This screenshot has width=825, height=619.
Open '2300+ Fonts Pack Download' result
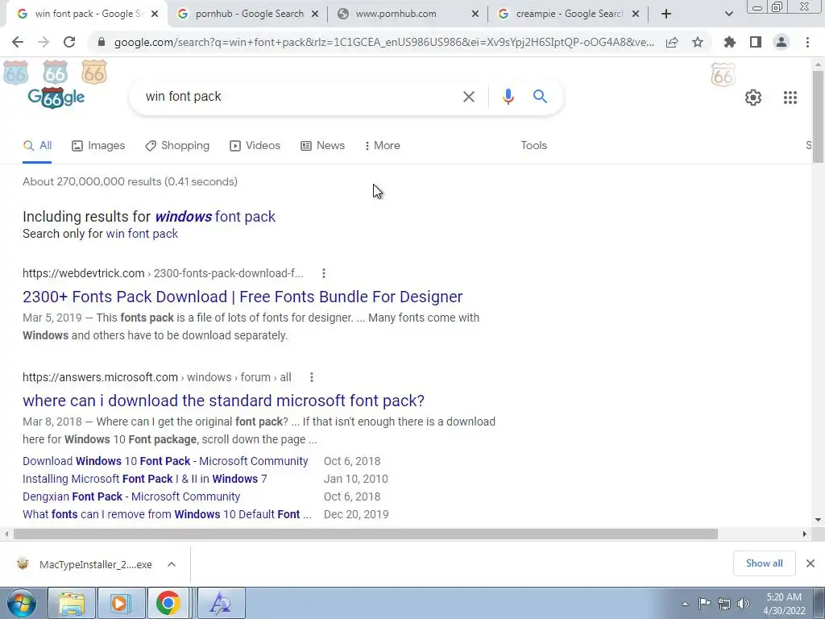tap(243, 297)
